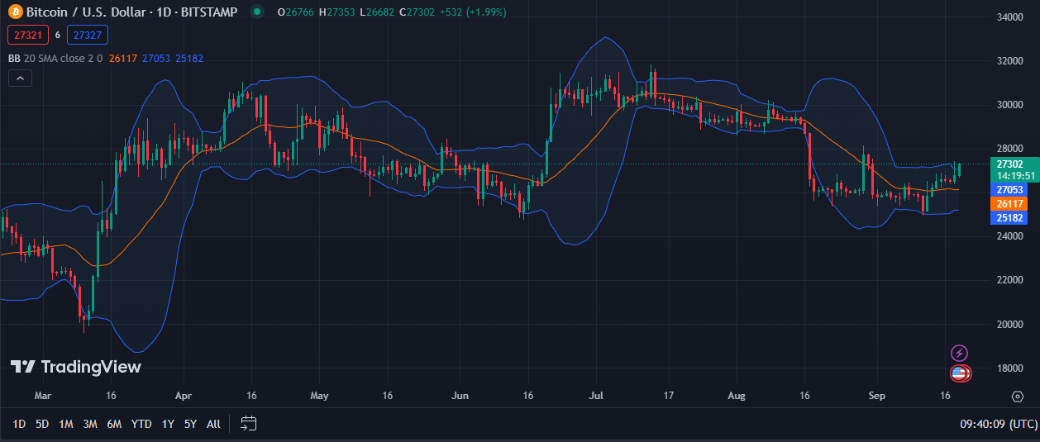Click the spread value 6 between prices
The height and width of the screenshot is (442, 1040).
pos(58,35)
